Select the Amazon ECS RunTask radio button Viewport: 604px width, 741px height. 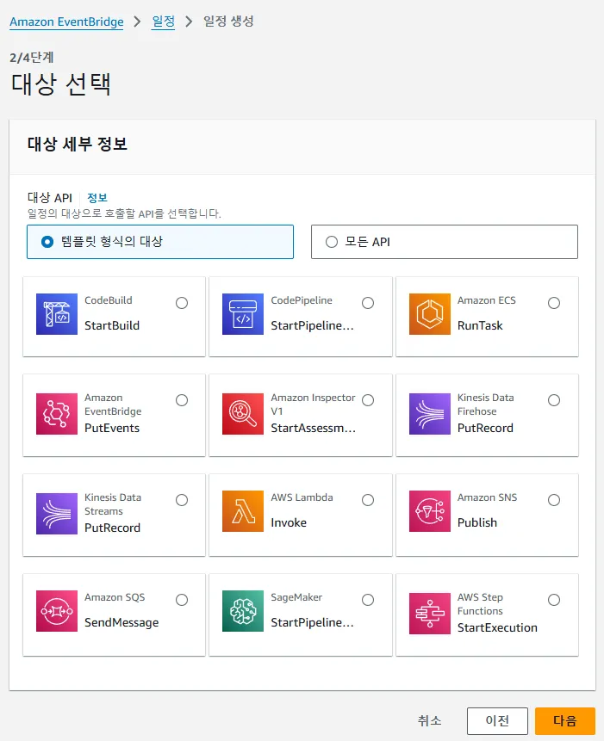pos(554,303)
